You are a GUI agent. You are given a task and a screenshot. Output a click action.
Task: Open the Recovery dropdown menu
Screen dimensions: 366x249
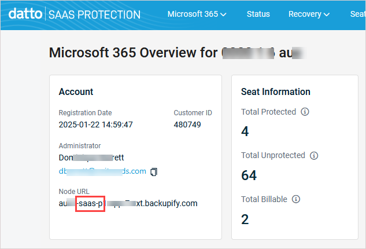coord(309,14)
